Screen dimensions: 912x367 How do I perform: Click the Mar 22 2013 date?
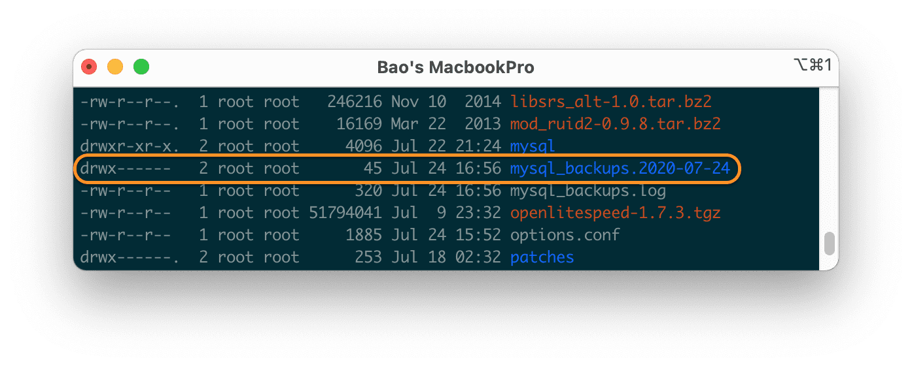(x=446, y=124)
